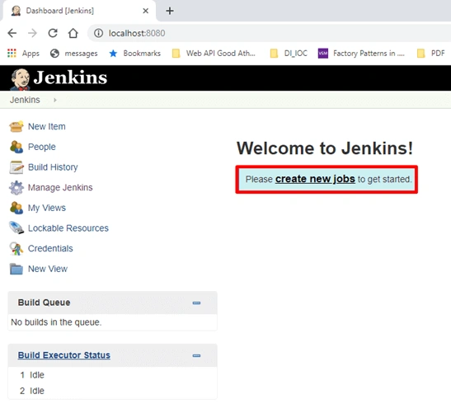This screenshot has height=418, width=451.
Task: Collapse the Build Executor Status panel
Action: point(196,355)
